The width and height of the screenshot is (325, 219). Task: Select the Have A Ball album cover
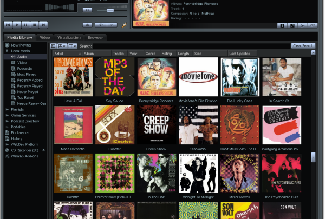[x=73, y=77]
